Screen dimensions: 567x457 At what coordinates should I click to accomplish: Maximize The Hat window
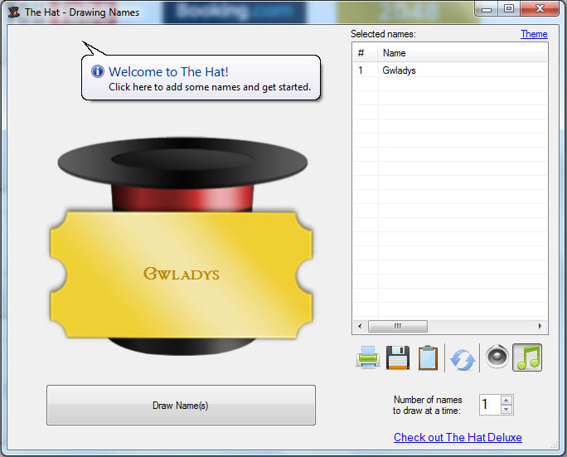point(509,9)
